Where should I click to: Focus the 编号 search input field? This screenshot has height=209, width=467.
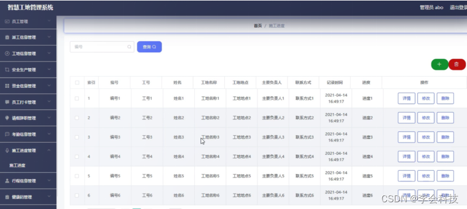pos(102,47)
